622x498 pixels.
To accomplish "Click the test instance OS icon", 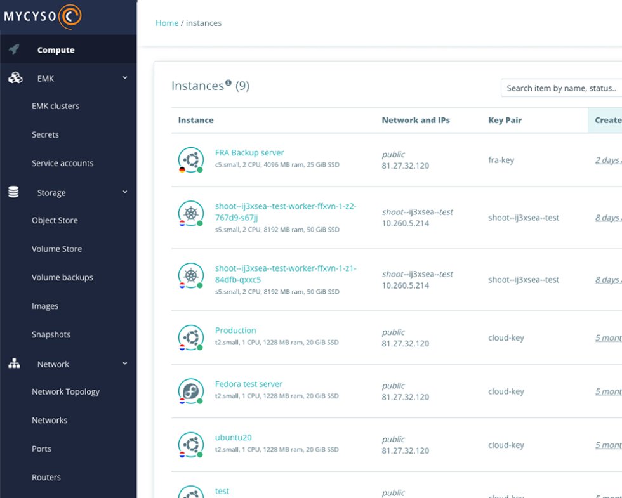I will pos(191,492).
